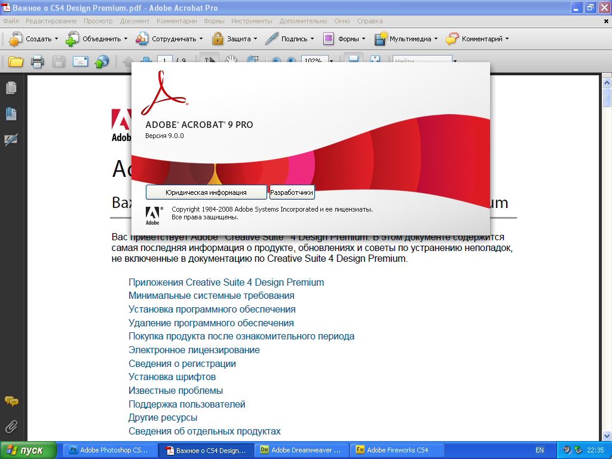Open the Pages panel in left sidebar
Image resolution: width=612 pixels, height=459 pixels.
coord(11,88)
